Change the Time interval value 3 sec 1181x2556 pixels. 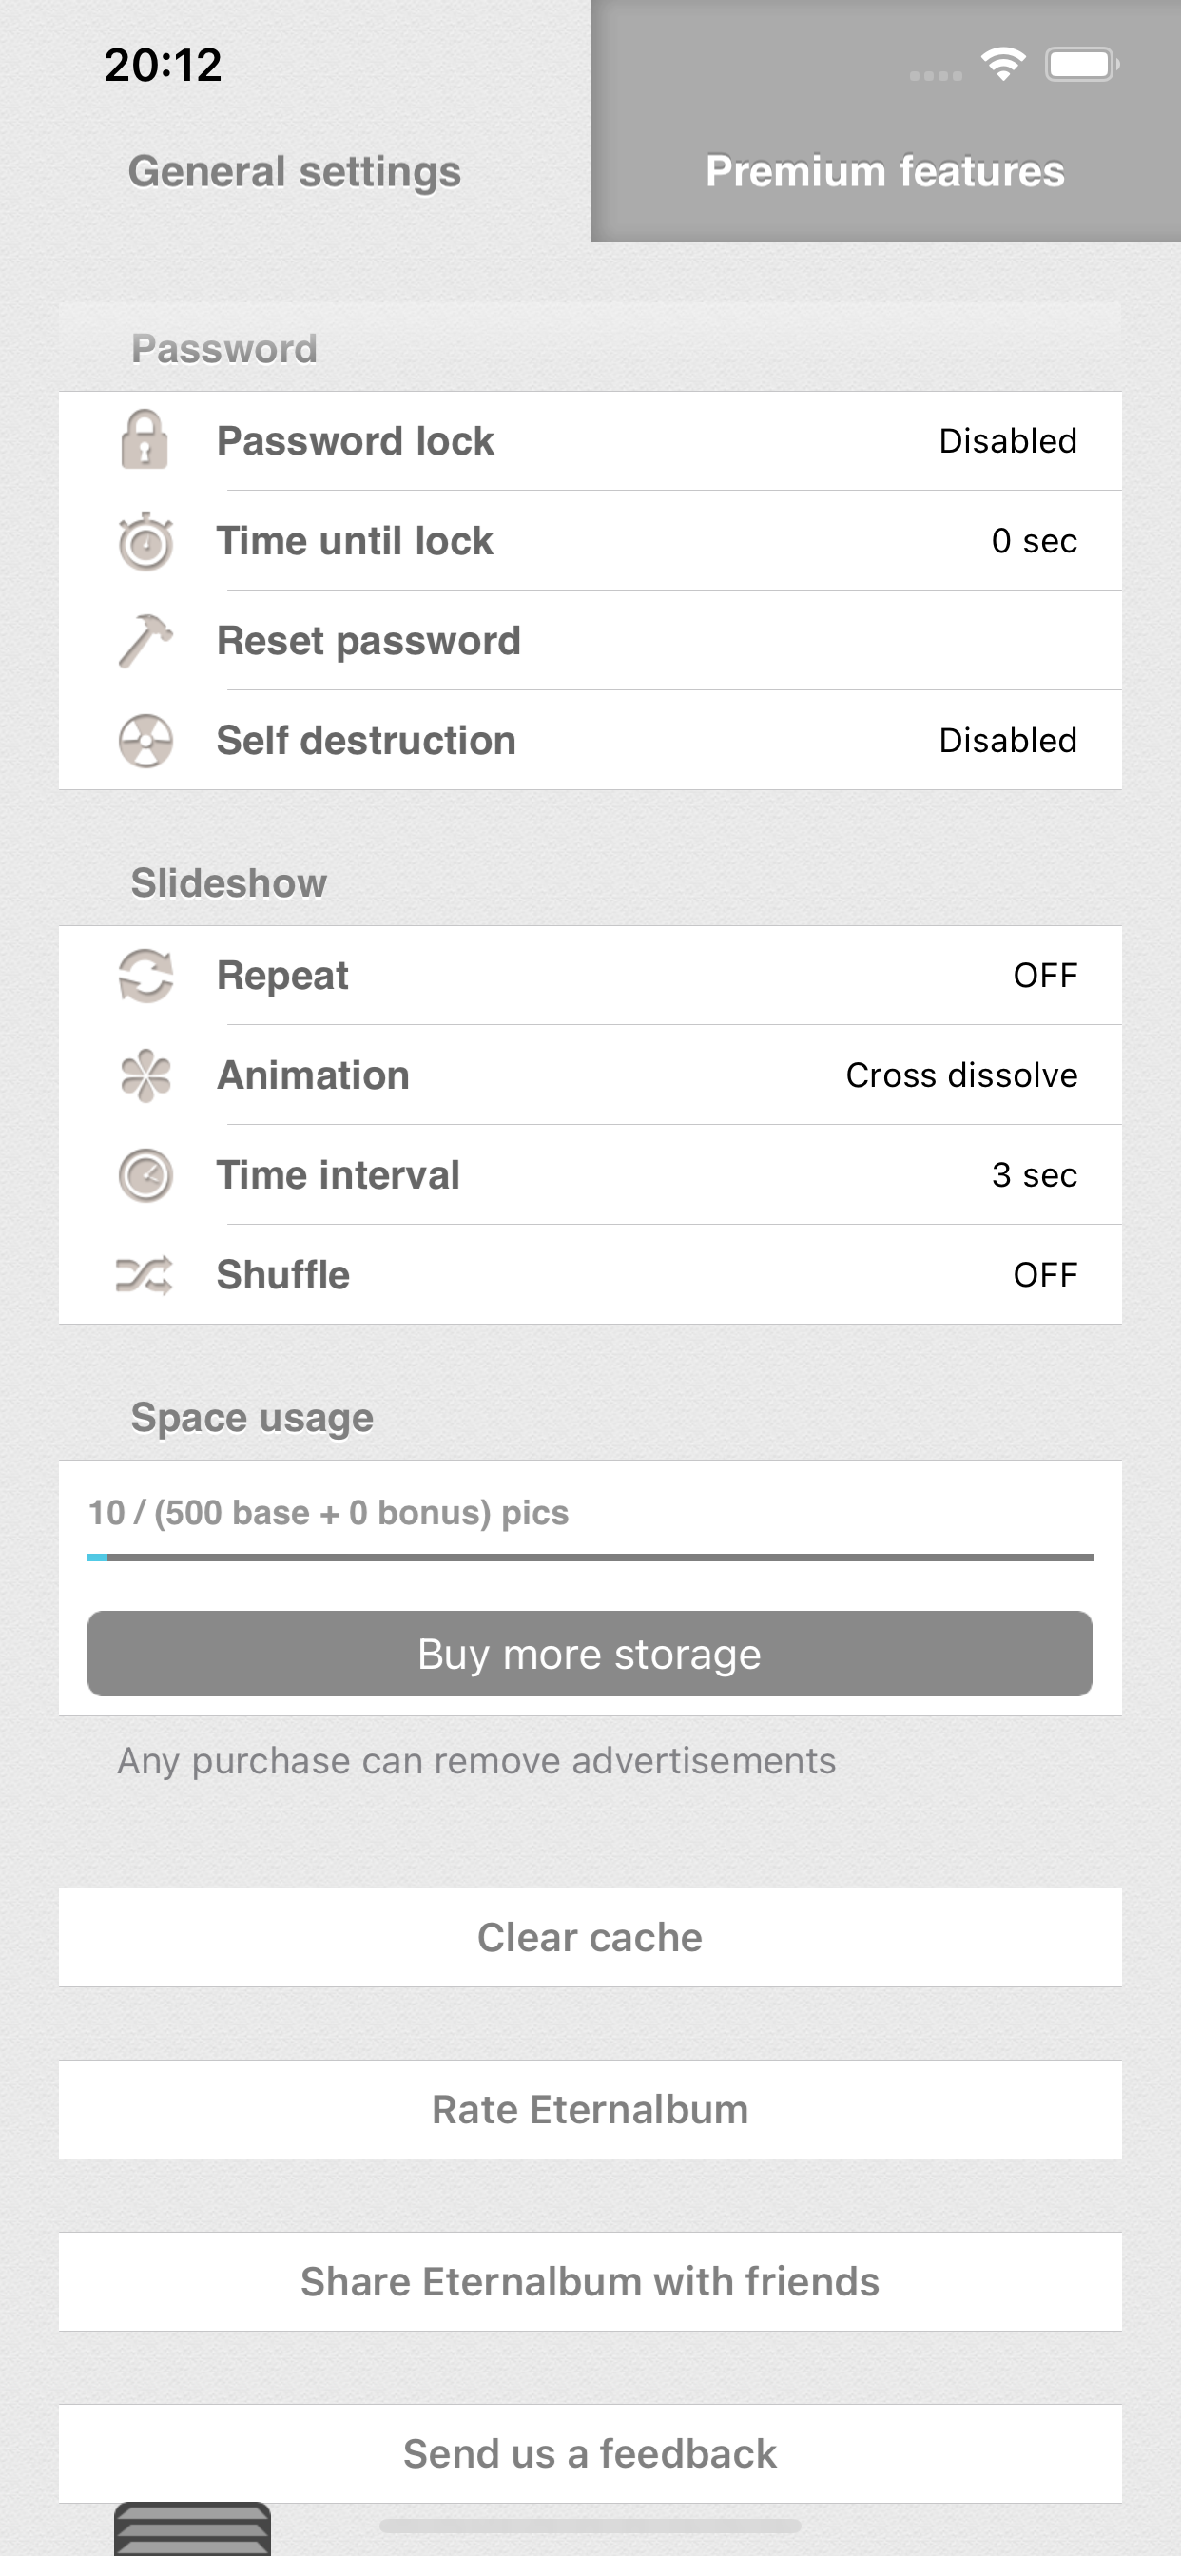click(1035, 1174)
